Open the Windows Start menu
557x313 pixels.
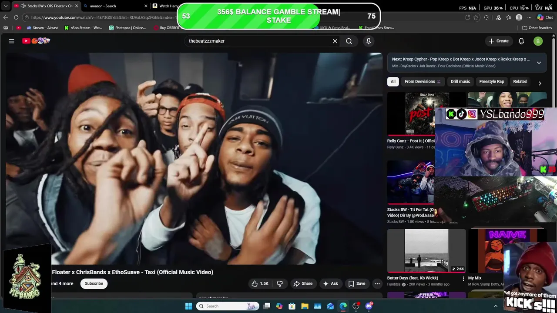pos(188,306)
